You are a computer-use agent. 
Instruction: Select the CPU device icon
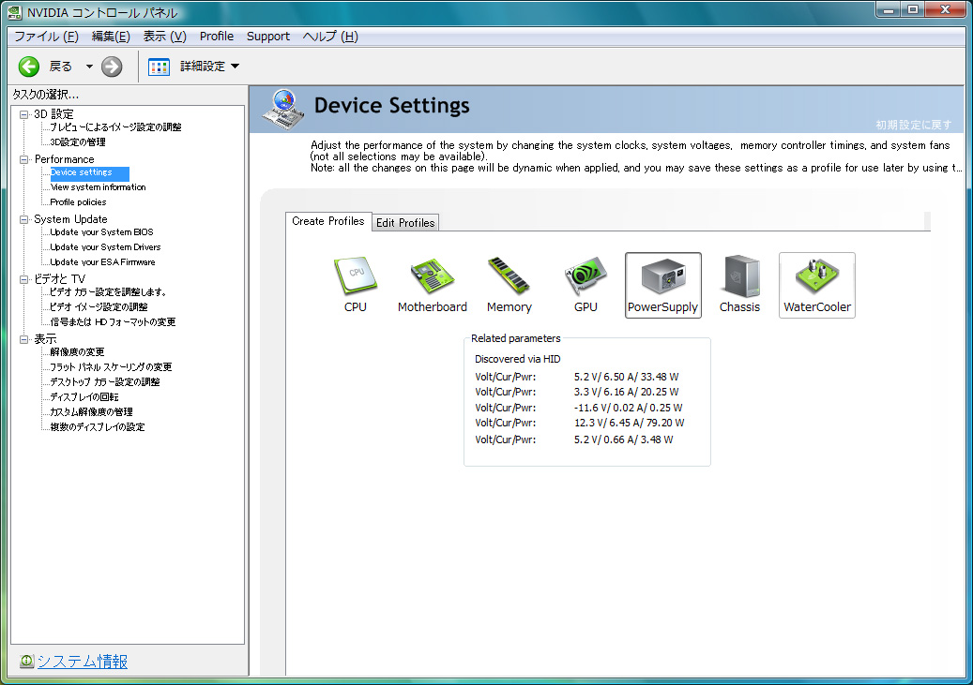pyautogui.click(x=356, y=285)
